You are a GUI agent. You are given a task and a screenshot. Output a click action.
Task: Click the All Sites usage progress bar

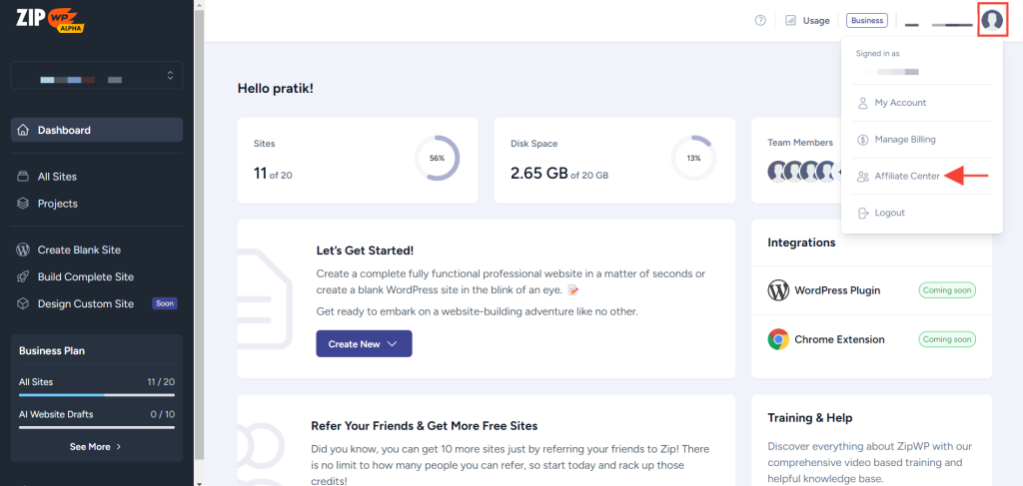coord(97,395)
